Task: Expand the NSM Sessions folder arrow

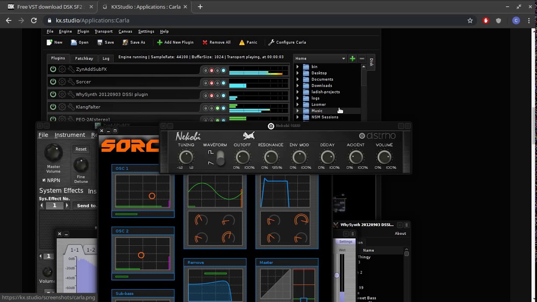Action: pyautogui.click(x=297, y=117)
